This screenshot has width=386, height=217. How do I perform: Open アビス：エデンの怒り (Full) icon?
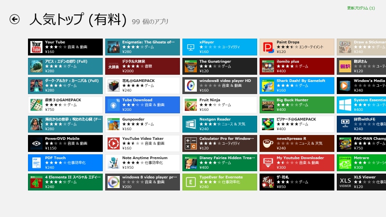click(x=36, y=66)
